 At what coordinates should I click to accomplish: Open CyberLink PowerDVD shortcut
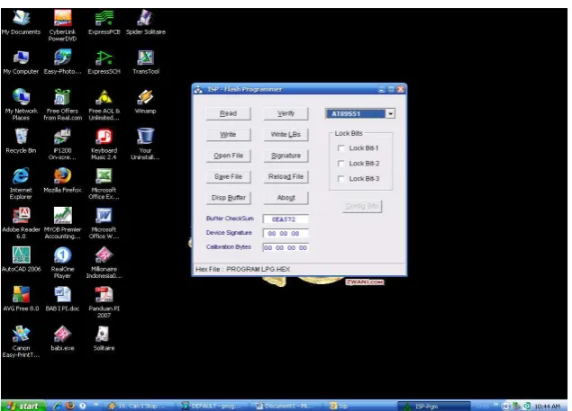coord(62,25)
